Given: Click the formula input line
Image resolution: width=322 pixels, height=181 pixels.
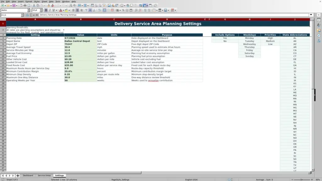Looking at the screenshot, I should point(174,15).
